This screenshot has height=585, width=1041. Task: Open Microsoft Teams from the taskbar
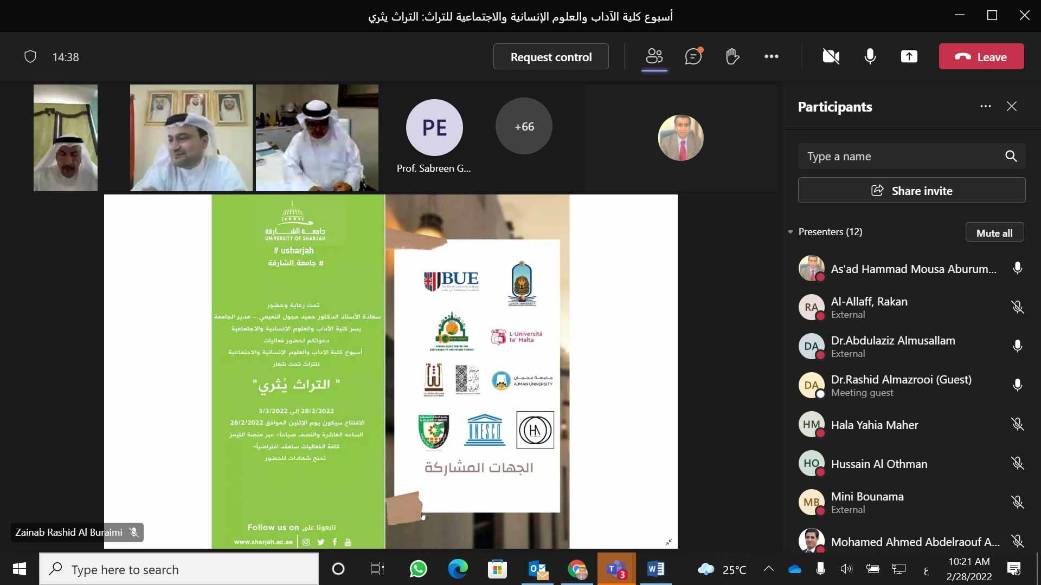point(617,569)
